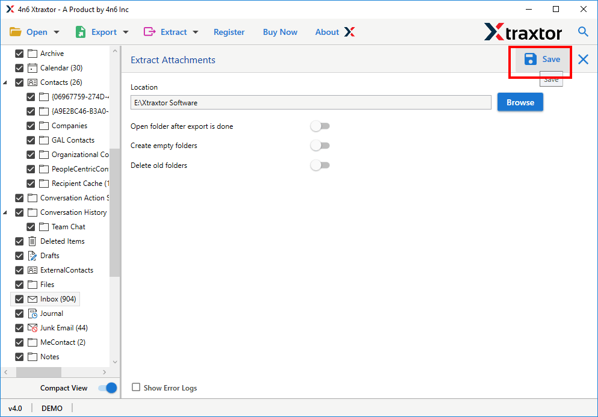Click the Contacts card icon
Viewport: 598px width, 417px height.
[x=32, y=82]
